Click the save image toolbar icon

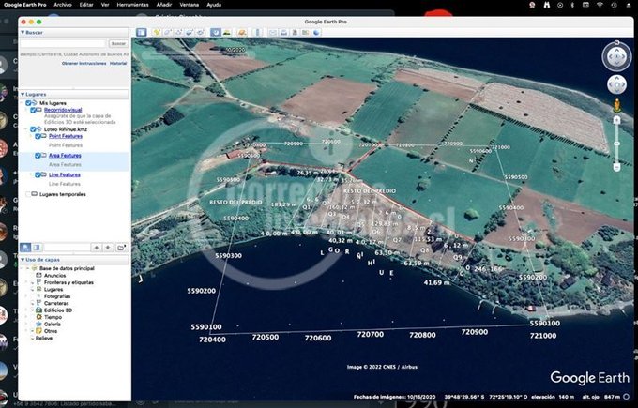pos(295,32)
